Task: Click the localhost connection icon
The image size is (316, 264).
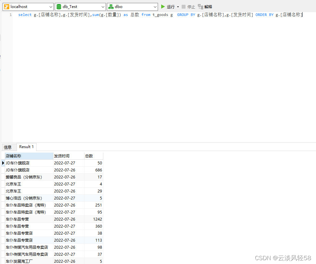Action: (7, 7)
